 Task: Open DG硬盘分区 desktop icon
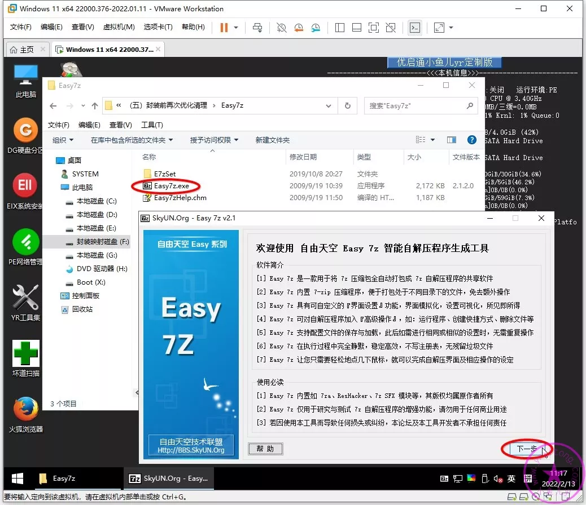pyautogui.click(x=25, y=131)
